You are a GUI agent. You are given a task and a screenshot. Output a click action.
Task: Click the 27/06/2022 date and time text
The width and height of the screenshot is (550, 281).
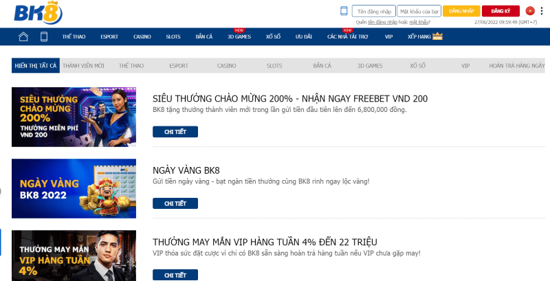[x=506, y=22]
